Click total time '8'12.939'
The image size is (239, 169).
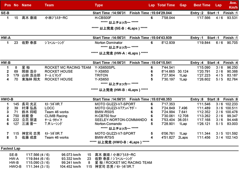tap(168, 43)
